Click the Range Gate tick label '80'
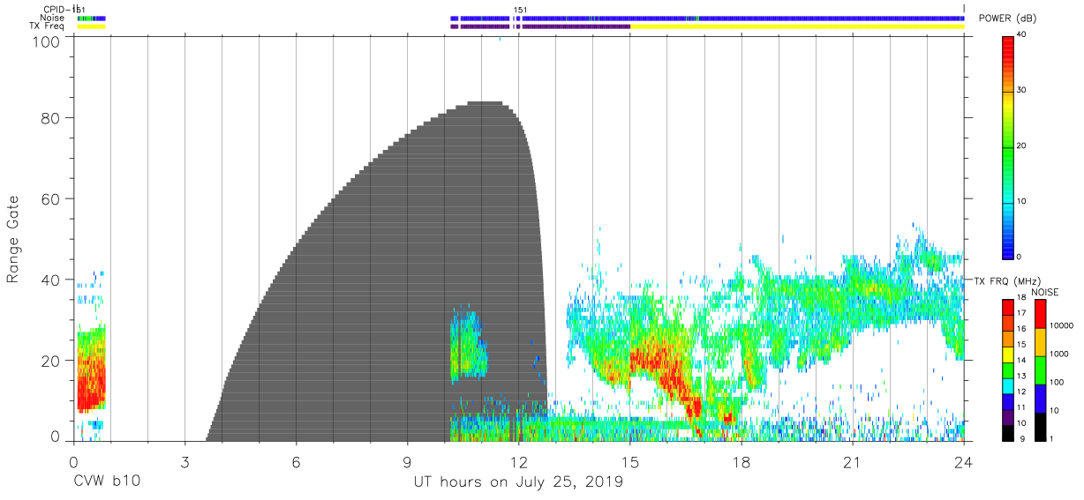This screenshot has height=500, width=1084. click(x=52, y=118)
